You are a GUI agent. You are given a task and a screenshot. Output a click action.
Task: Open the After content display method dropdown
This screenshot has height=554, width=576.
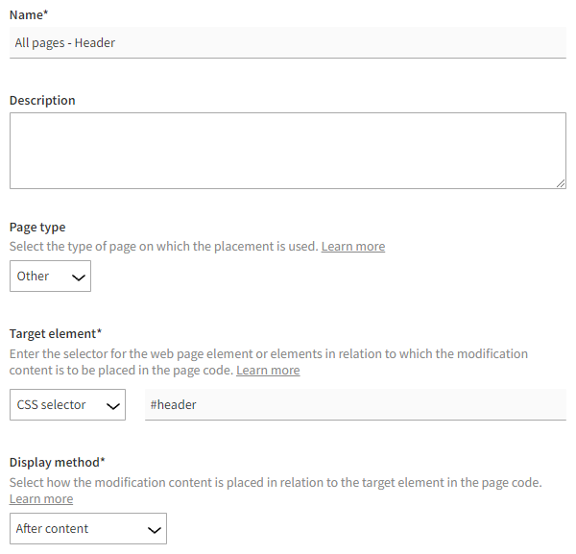(88, 529)
